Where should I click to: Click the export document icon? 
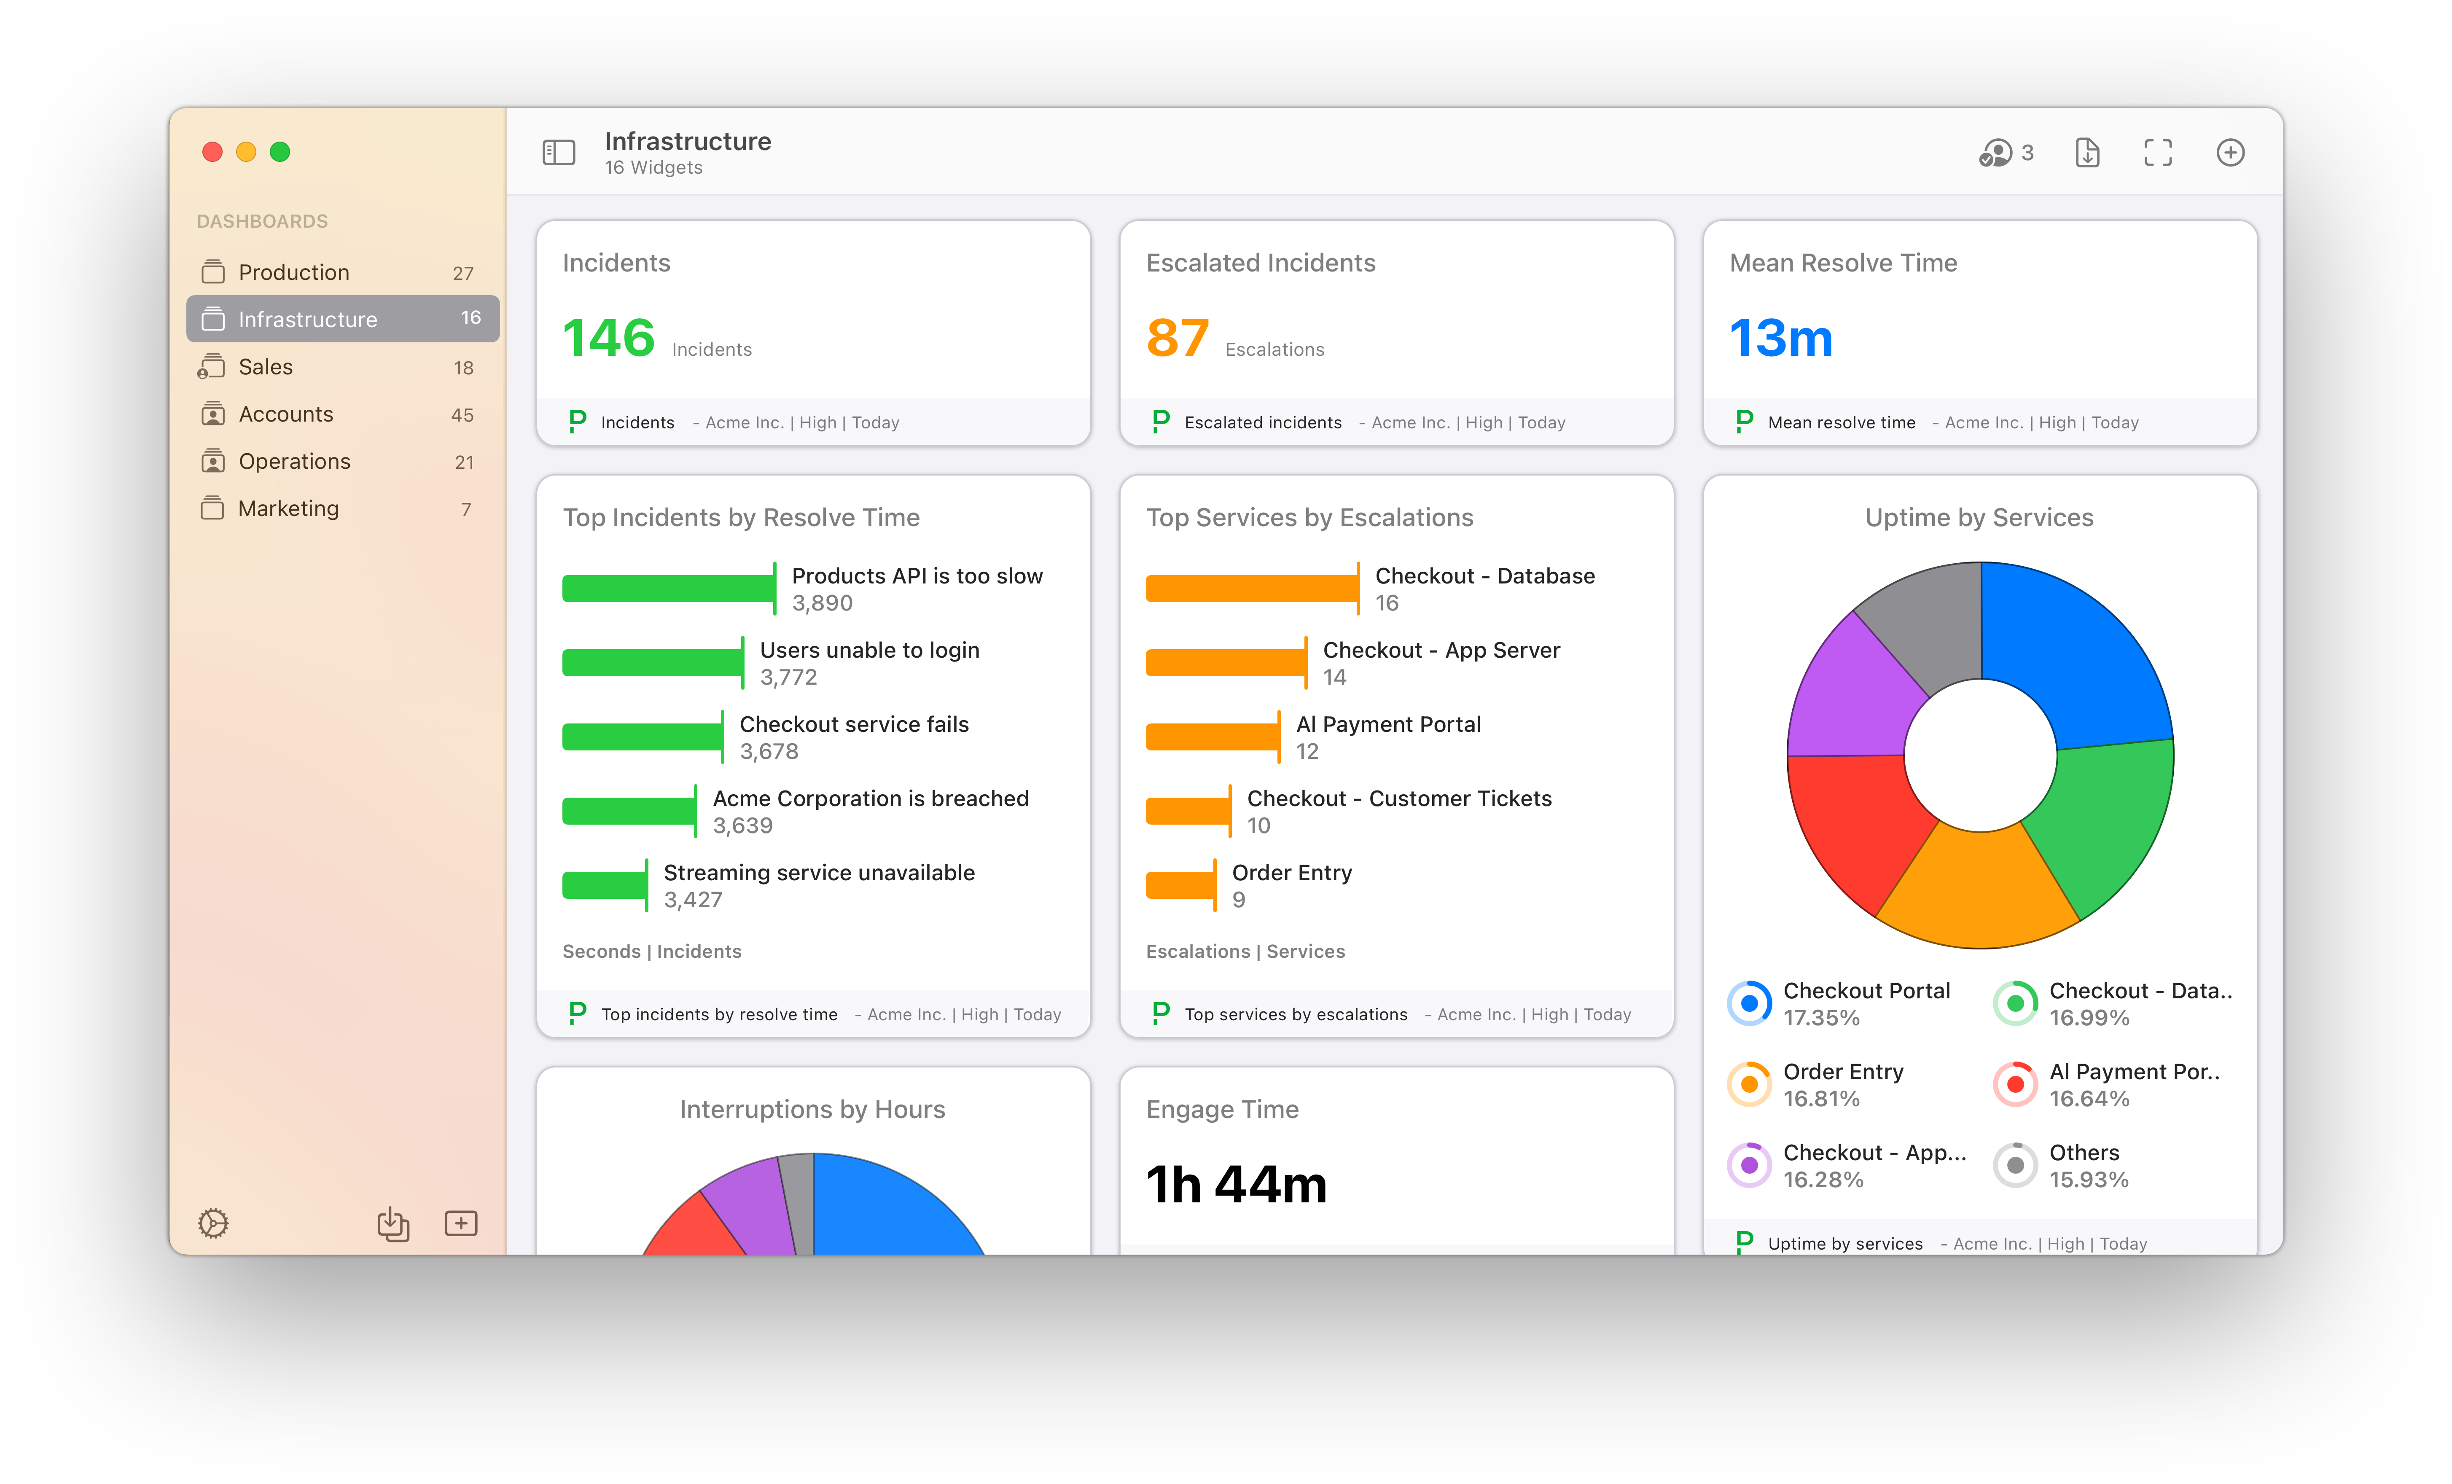coord(2087,152)
